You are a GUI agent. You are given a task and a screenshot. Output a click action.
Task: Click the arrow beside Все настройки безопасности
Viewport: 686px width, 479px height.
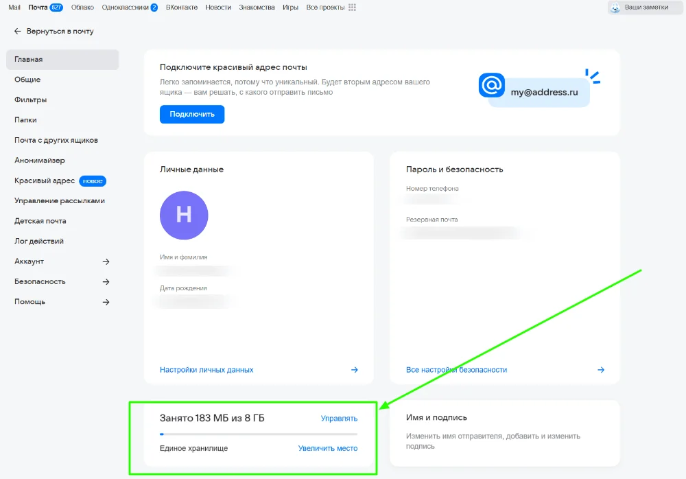click(601, 370)
